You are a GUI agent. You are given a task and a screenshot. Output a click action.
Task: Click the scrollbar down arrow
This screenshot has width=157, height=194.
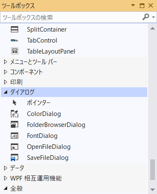152,189
